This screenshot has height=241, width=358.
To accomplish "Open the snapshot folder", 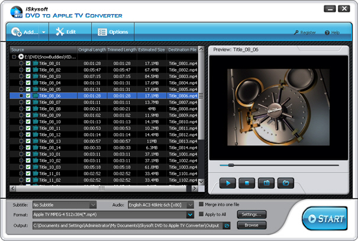I will point(286,183).
